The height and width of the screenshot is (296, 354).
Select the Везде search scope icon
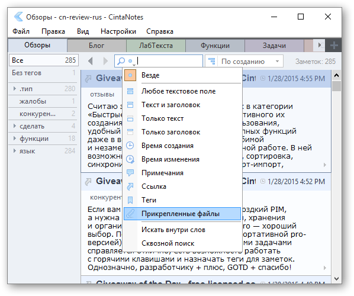pos(130,75)
